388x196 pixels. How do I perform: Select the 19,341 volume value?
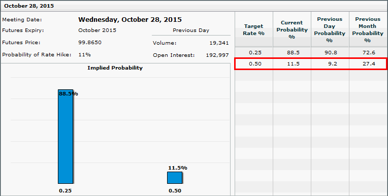coord(219,43)
